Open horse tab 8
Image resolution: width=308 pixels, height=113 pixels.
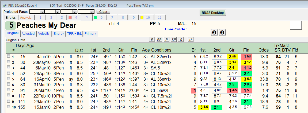pos(123,17)
